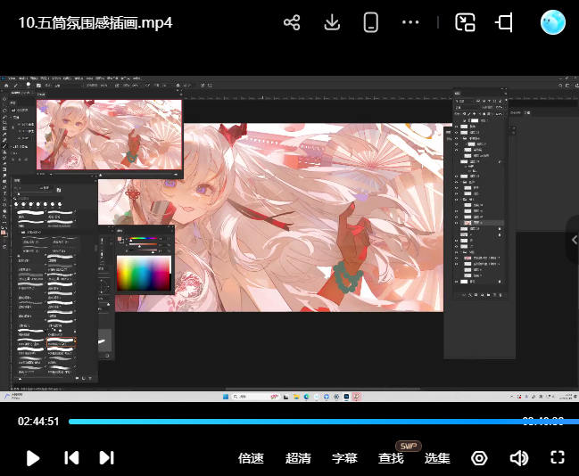Click the Photoshop Home icon in options bar
Viewport: 579px width, 476px height.
pos(6,86)
